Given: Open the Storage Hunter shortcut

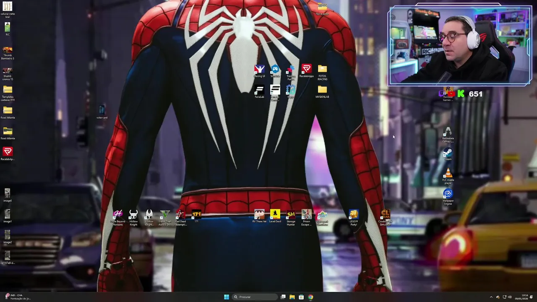Looking at the screenshot, I should pos(291,218).
